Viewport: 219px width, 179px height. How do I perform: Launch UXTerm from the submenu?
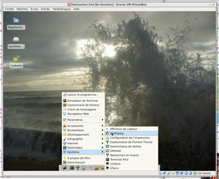(131, 164)
